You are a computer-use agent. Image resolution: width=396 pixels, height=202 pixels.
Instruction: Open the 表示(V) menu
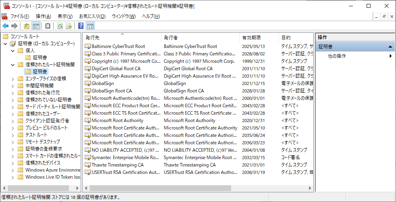click(65, 16)
